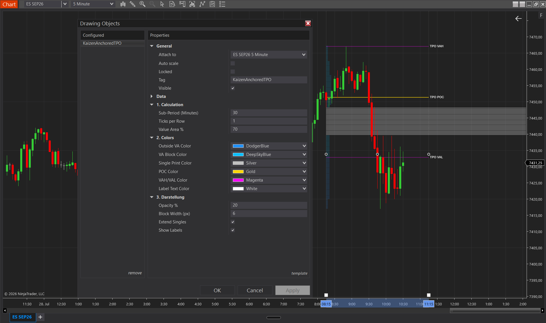The height and width of the screenshot is (323, 546).
Task: Click OK to confirm drawing object settings
Action: [x=217, y=290]
